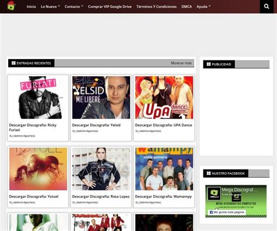Go to the Inicio menu item
The width and height of the screenshot is (277, 231).
(31, 6)
